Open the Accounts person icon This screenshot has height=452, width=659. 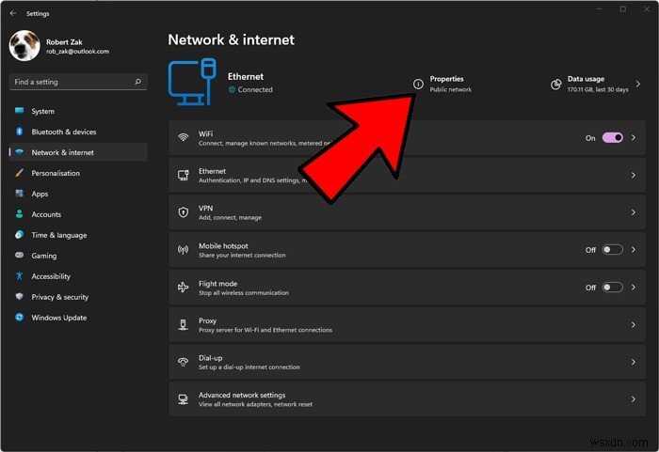point(20,214)
